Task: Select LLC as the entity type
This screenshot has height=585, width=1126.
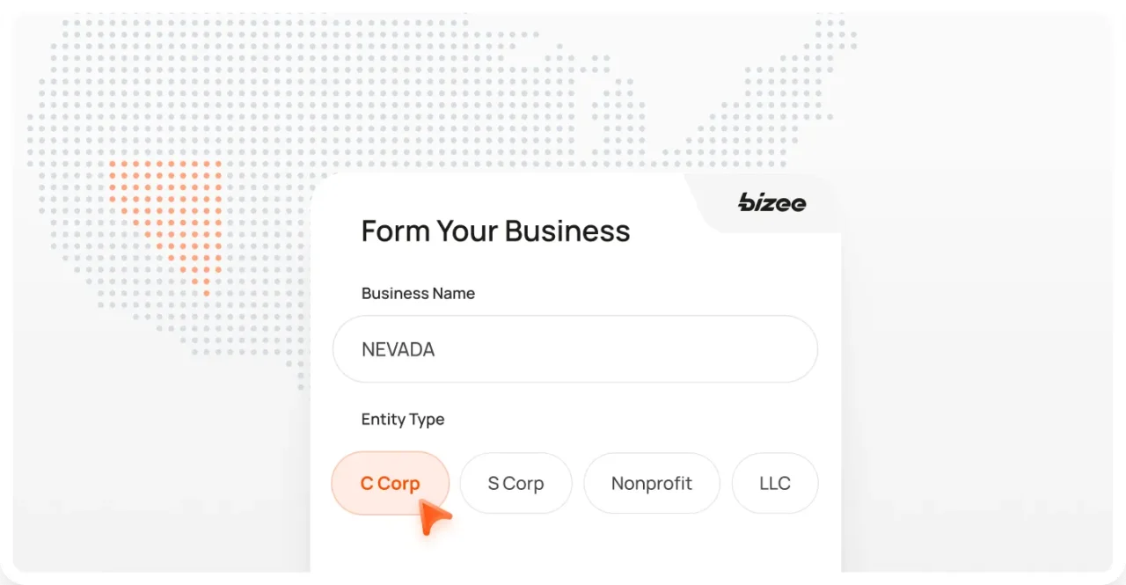Action: (x=774, y=483)
